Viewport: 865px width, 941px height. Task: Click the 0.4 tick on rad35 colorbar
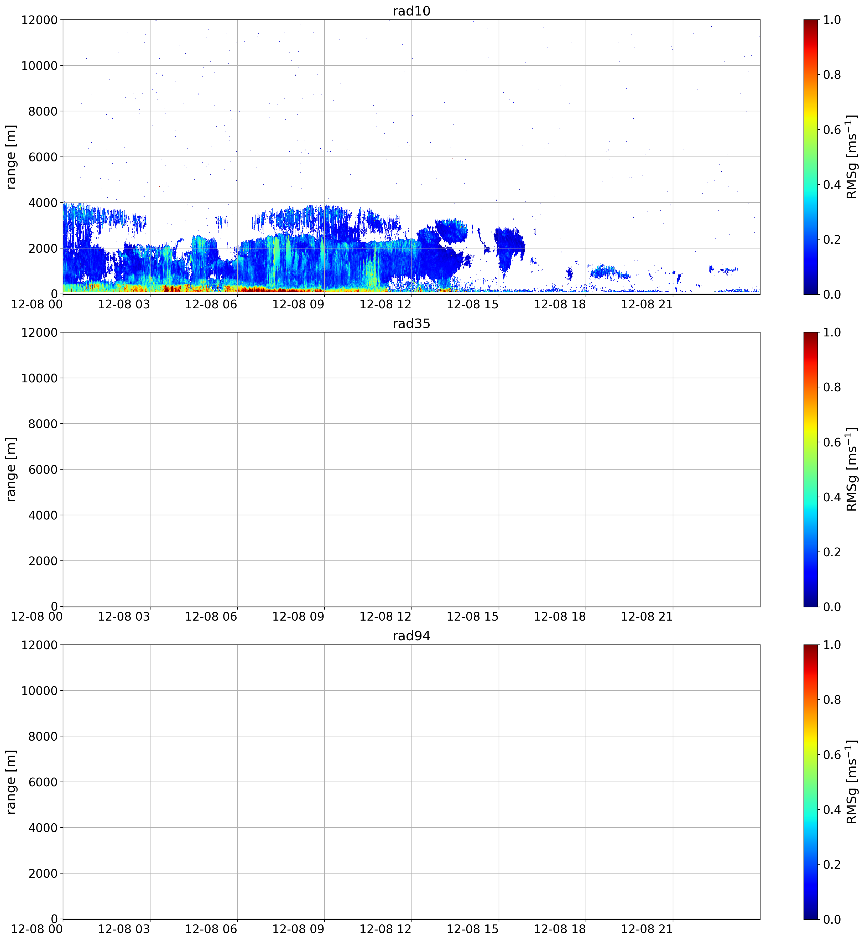pyautogui.click(x=832, y=497)
